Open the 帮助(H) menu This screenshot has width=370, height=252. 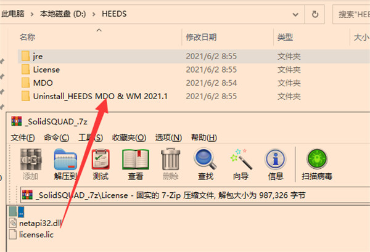pyautogui.click(x=204, y=137)
